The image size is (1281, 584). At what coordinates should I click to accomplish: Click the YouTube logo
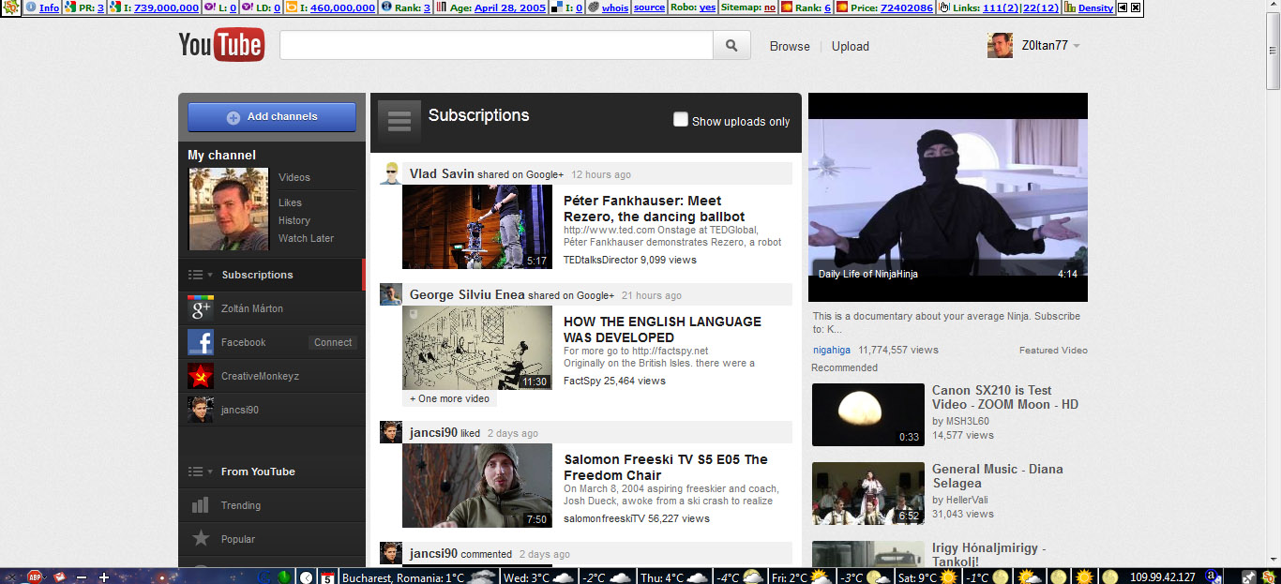point(221,45)
